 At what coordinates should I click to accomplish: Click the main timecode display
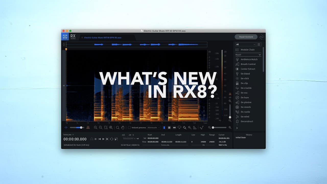tap(75, 139)
